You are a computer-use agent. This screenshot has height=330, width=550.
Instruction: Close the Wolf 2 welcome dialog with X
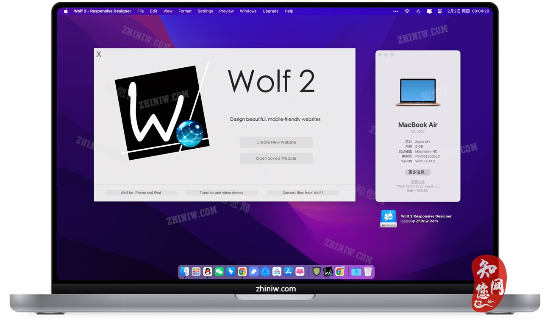[x=99, y=54]
